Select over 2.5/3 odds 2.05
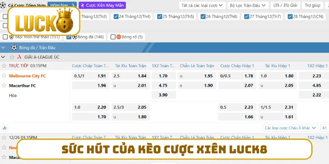The width and height of the screenshot is (329, 164). point(130,107)
